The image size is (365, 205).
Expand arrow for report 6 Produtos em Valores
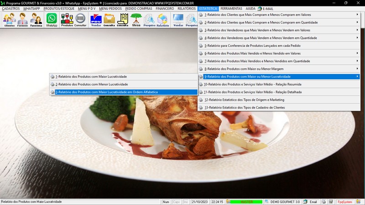coord(357,53)
